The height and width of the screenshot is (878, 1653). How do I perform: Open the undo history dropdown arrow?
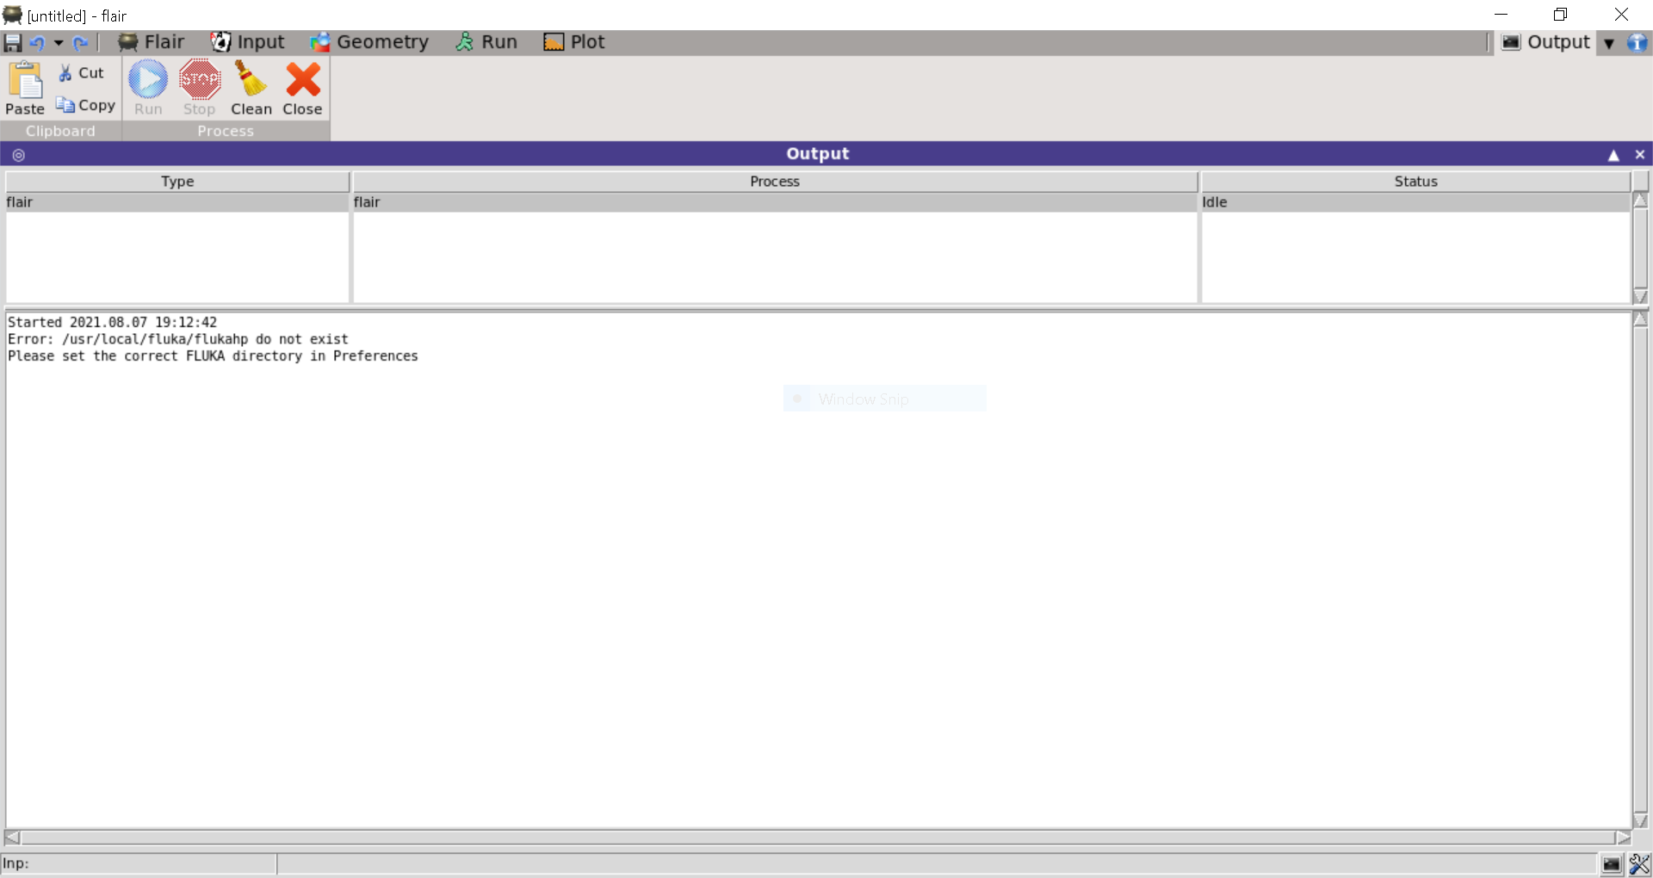59,42
